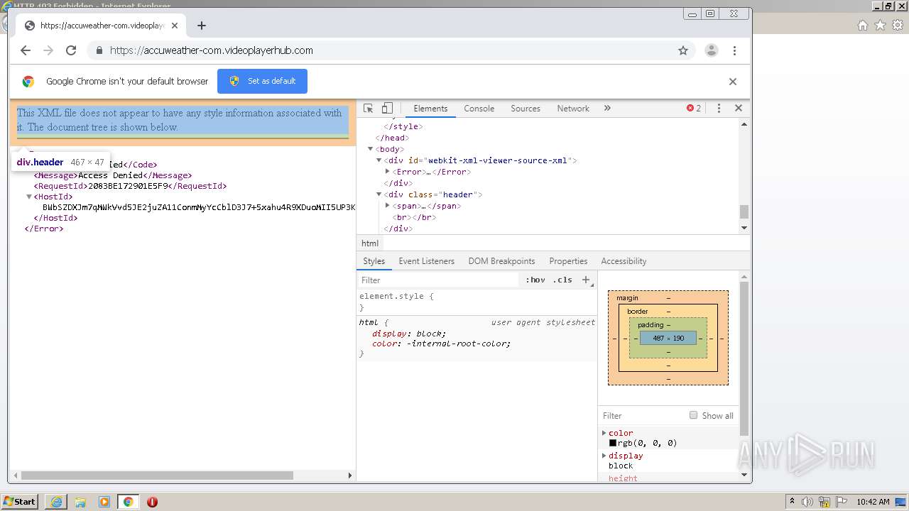This screenshot has width=909, height=511.
Task: Switch to the Elements tab
Action: (430, 109)
